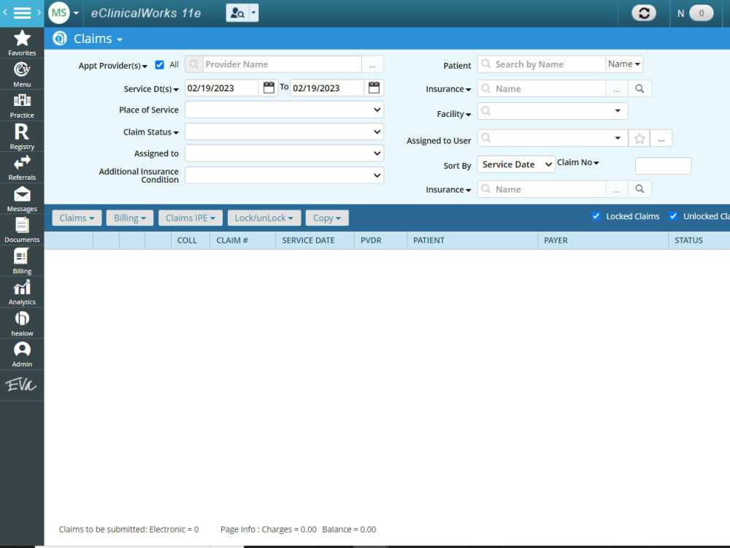
Task: Click the Provider Name input field
Action: point(282,64)
